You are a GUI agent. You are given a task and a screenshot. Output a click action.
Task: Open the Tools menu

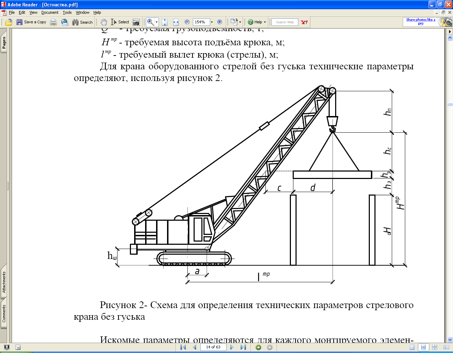(x=67, y=12)
